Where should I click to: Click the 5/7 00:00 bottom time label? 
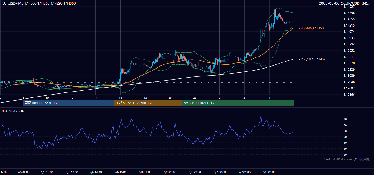[219, 172]
